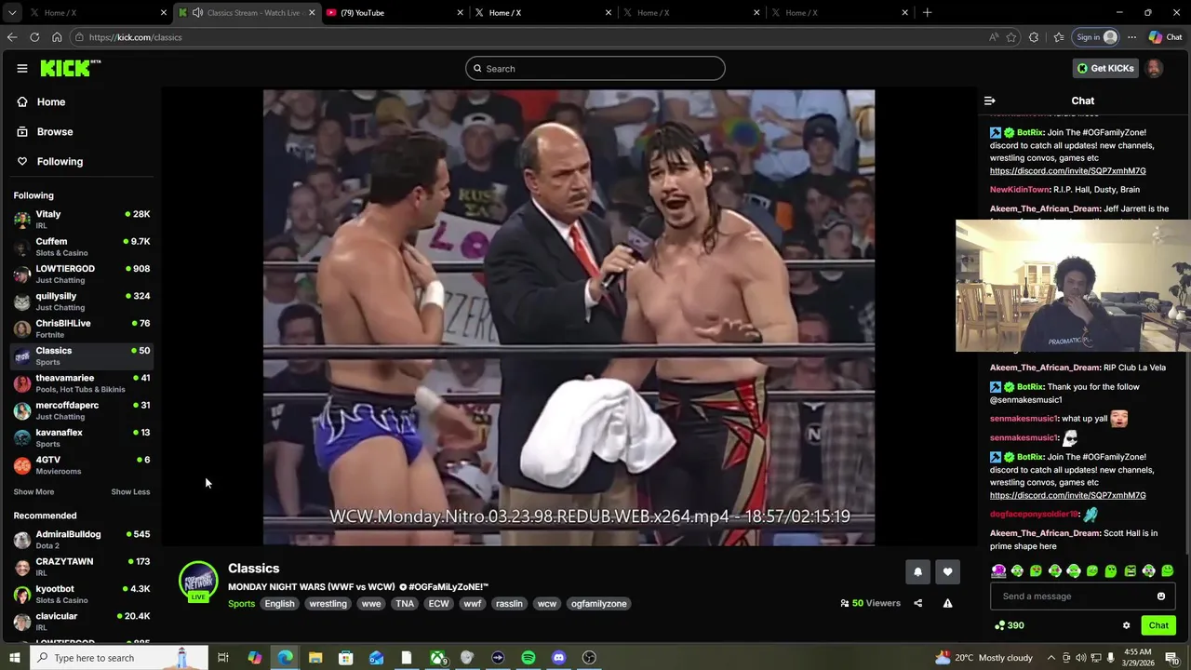Click the browser address bar URL
Viewport: 1191px width, 670px height.
click(x=136, y=37)
